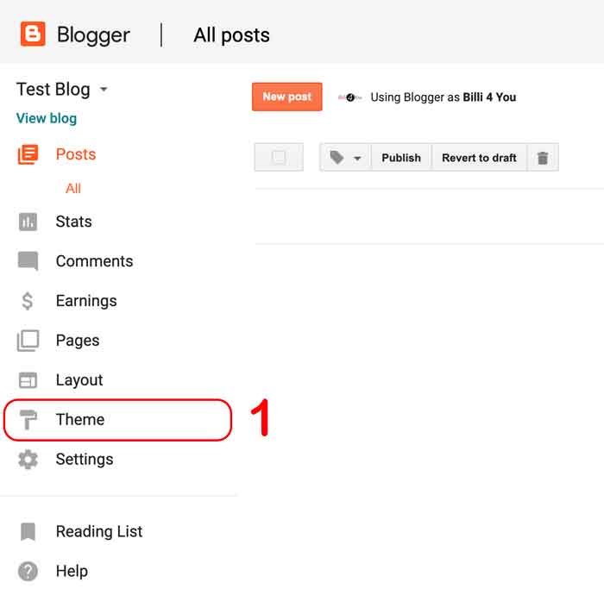604x595 pixels.
Task: Open the Reading List
Action: [x=99, y=531]
